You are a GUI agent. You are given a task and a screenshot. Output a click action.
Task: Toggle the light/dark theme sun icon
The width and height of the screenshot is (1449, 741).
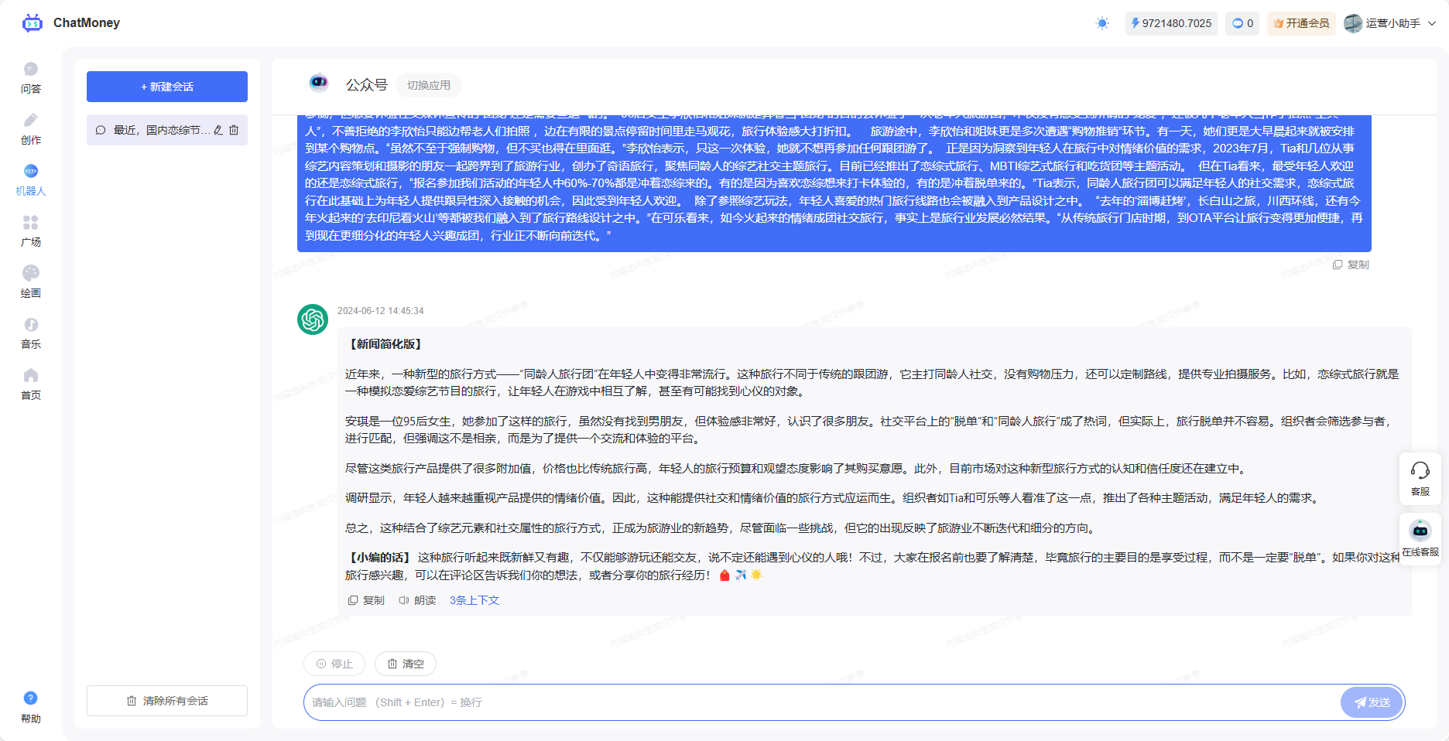(x=1102, y=23)
